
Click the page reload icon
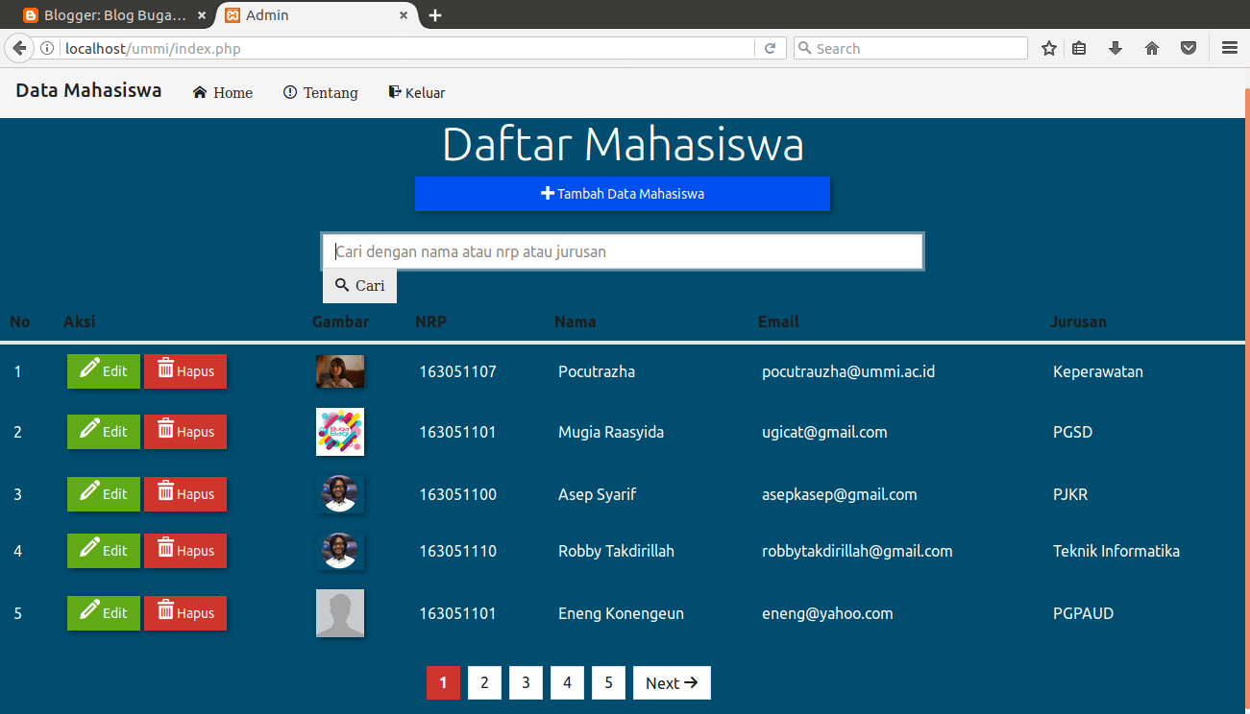771,47
